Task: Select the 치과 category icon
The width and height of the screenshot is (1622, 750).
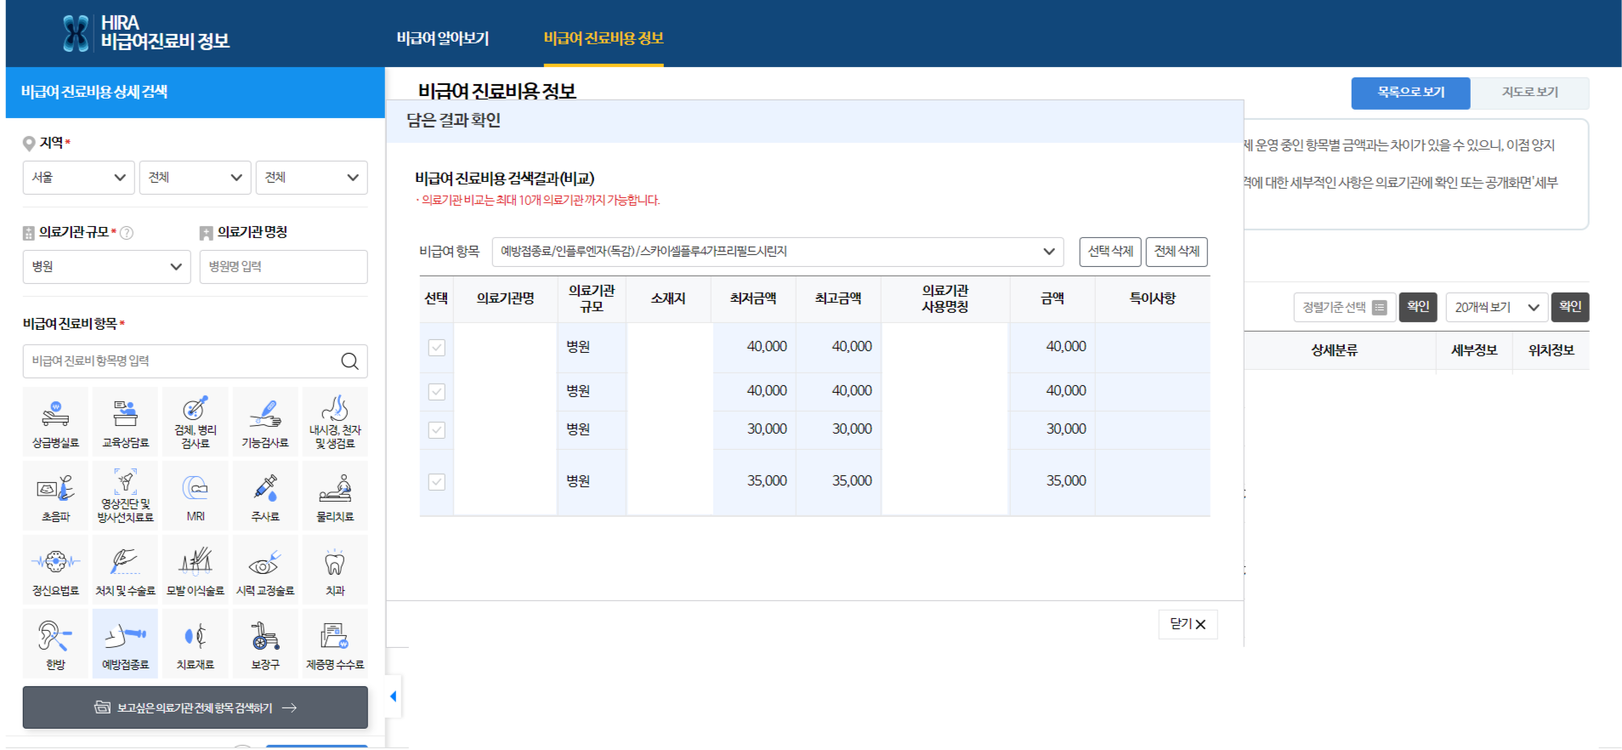Action: (x=335, y=570)
